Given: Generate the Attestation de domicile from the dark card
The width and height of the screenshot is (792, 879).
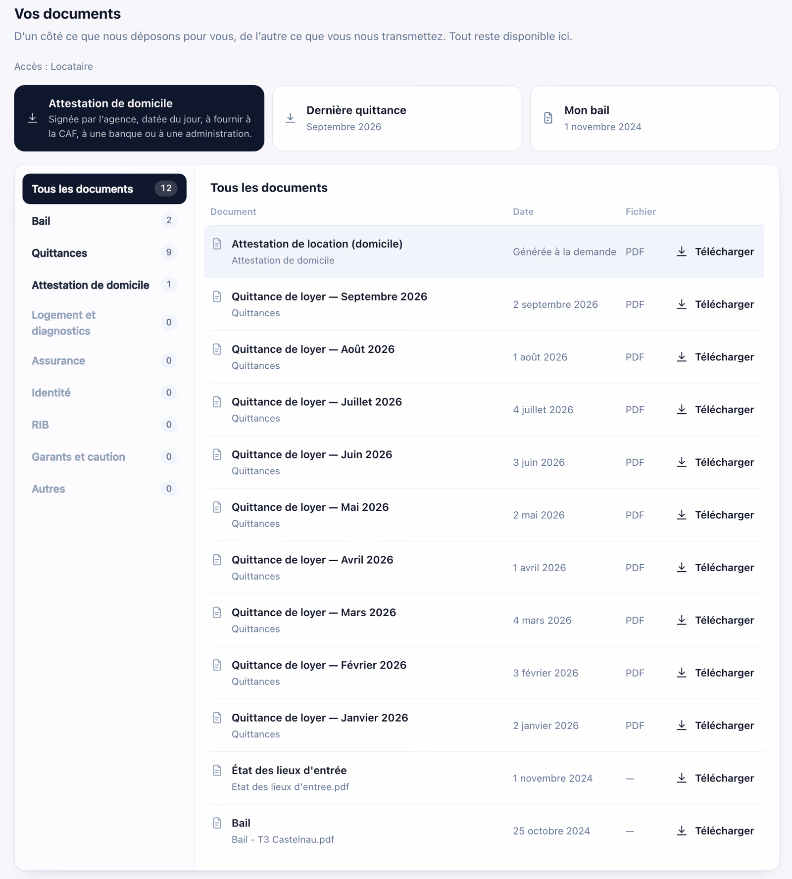Looking at the screenshot, I should (139, 118).
